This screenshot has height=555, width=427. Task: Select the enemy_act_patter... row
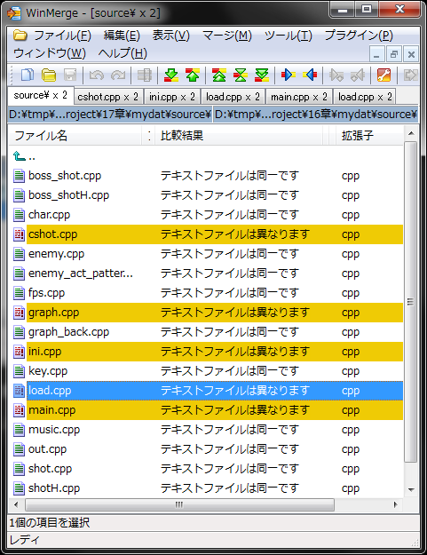(208, 274)
